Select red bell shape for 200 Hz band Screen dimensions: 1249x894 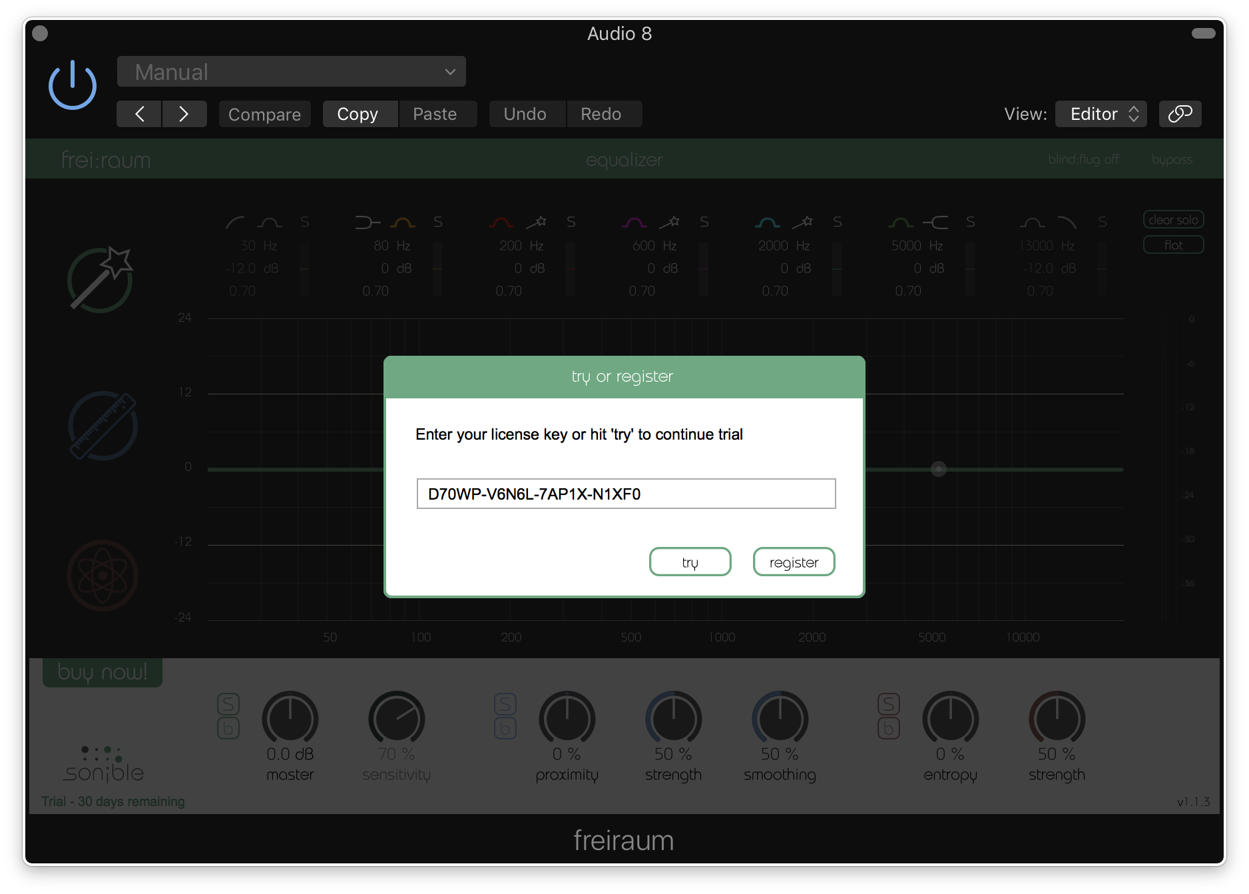501,222
